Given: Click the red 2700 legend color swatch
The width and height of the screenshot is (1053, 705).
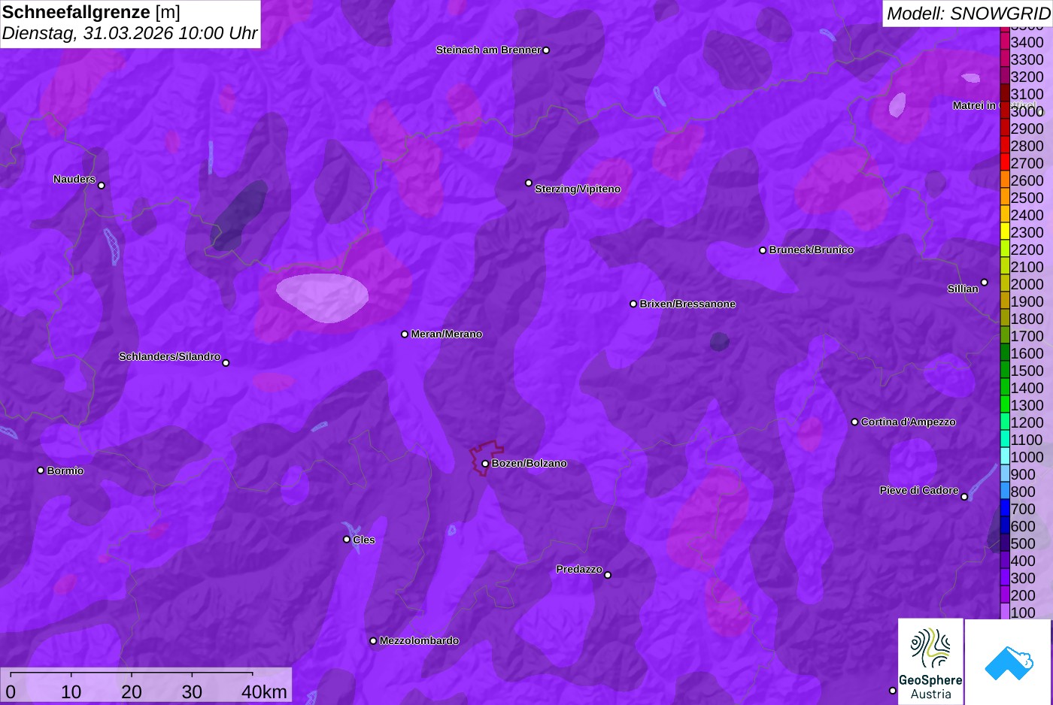Looking at the screenshot, I should 1004,162.
